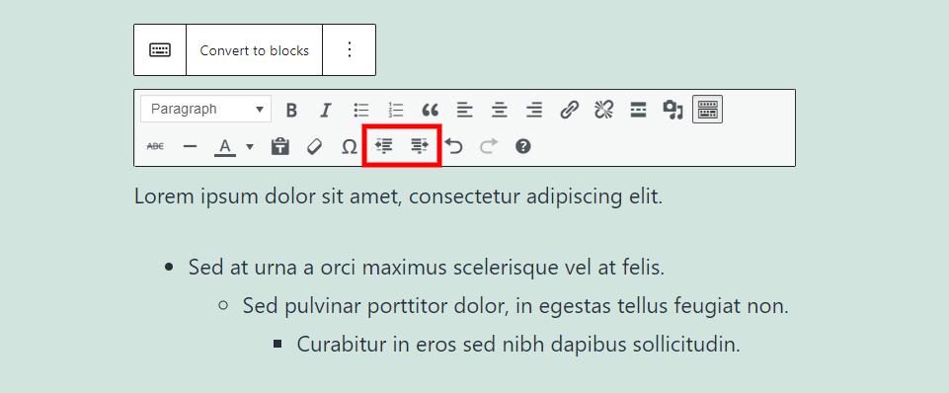Apply the text color A button
The width and height of the screenshot is (949, 393).
[225, 146]
